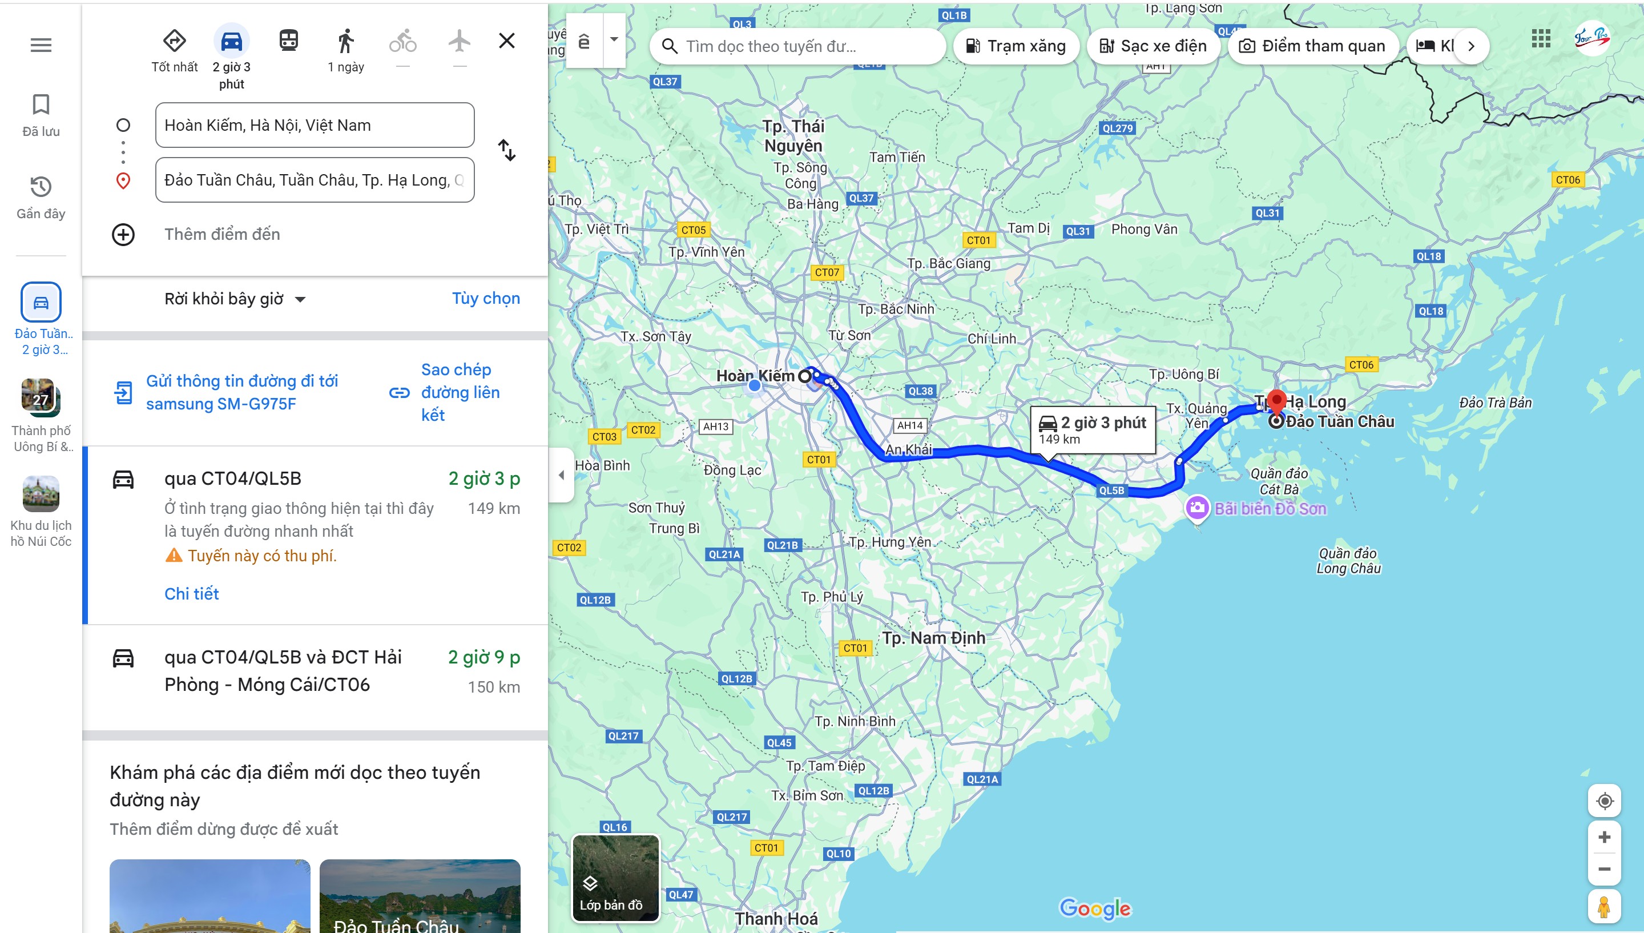The image size is (1644, 933).
Task: Filter map by Sạc xe điện chip
Action: tap(1154, 46)
